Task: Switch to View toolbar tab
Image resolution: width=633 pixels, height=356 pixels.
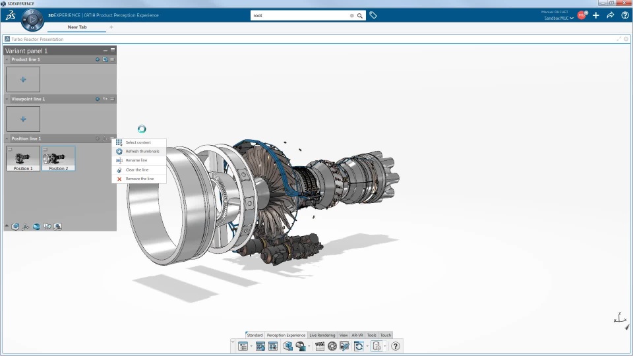Action: (x=344, y=335)
